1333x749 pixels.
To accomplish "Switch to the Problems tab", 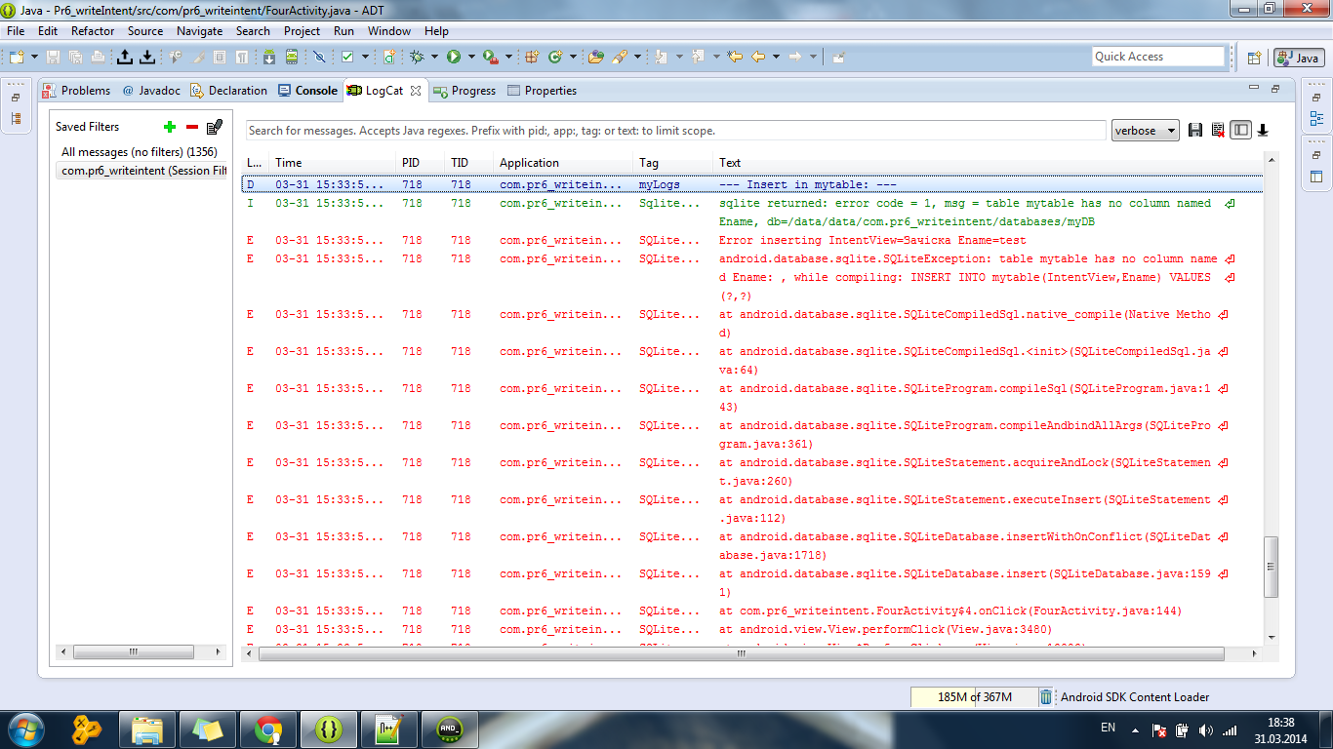I will 76,91.
